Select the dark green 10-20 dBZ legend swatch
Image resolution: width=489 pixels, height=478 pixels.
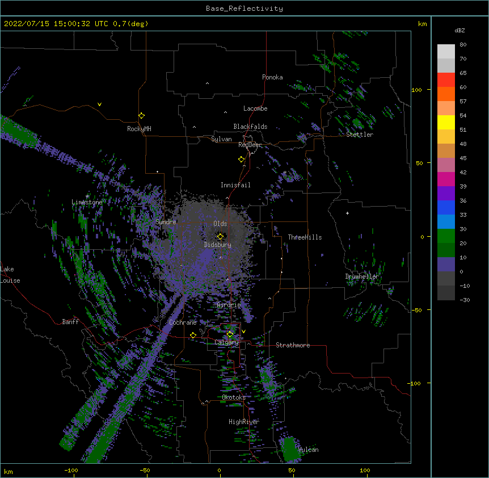pyautogui.click(x=446, y=250)
